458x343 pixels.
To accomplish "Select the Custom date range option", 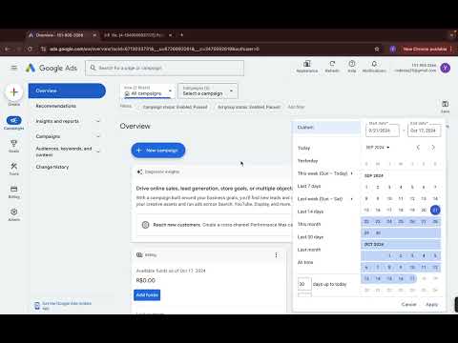I will 326,128.
